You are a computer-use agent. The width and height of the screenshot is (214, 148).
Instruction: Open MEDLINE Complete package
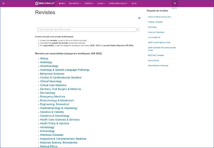click(156, 55)
